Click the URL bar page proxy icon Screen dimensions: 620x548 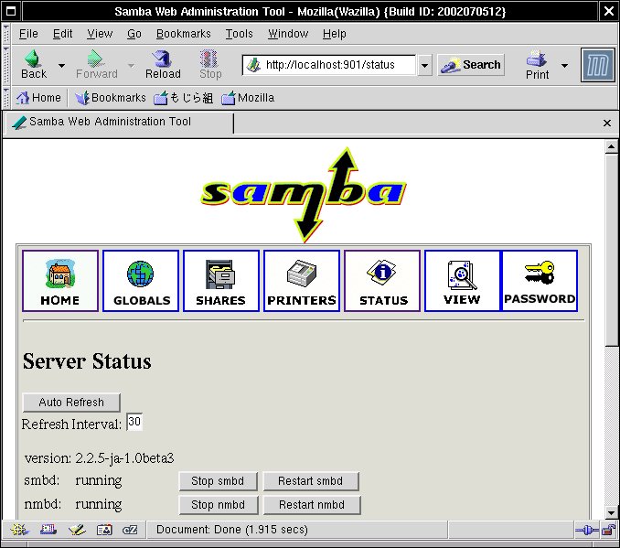[x=253, y=65]
